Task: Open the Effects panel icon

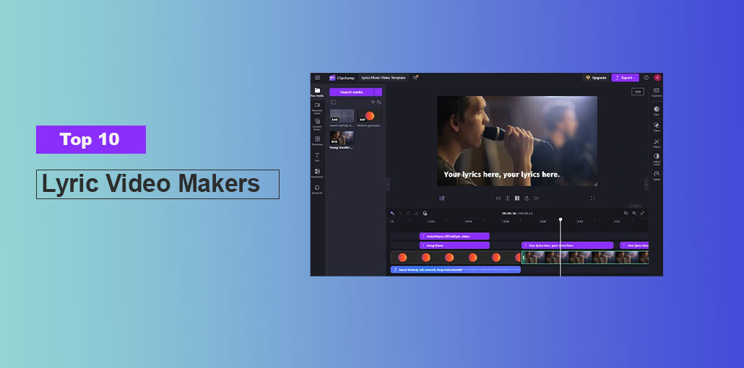Action: (657, 143)
